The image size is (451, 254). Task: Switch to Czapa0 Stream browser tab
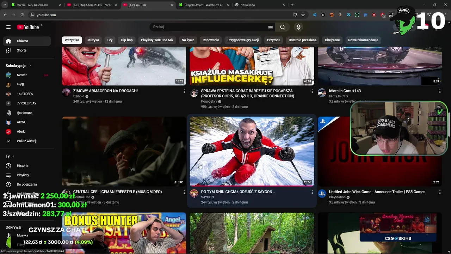click(204, 5)
